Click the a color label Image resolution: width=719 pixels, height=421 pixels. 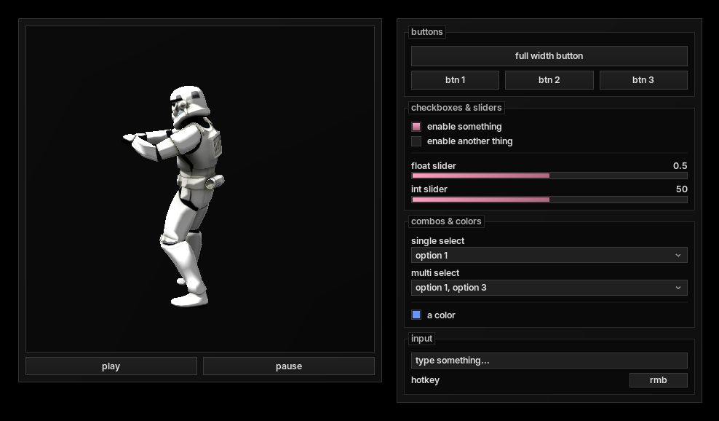pos(441,315)
